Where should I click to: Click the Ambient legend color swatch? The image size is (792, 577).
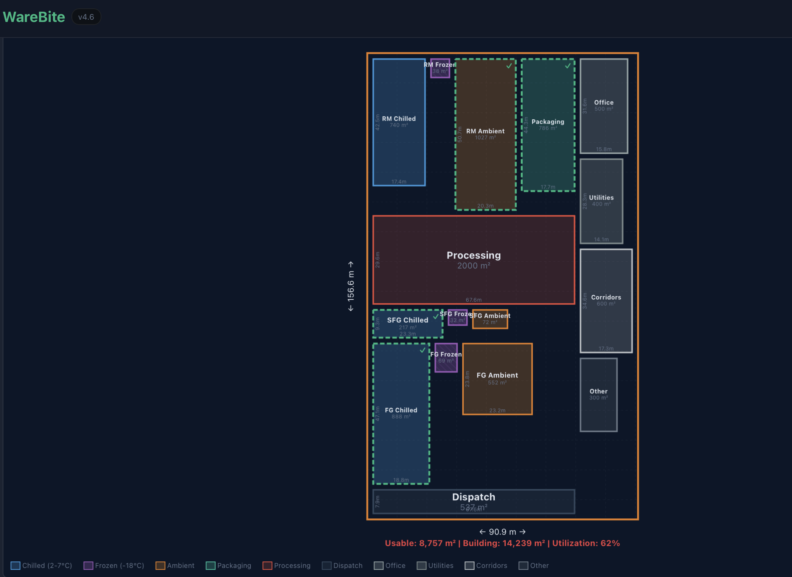(160, 565)
